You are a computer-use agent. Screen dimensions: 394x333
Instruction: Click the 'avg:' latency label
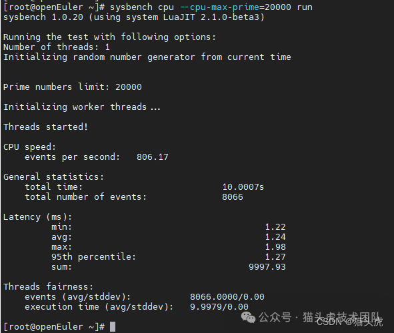[x=62, y=237]
